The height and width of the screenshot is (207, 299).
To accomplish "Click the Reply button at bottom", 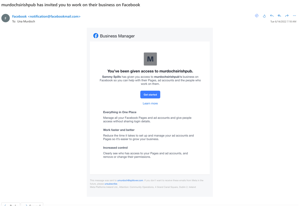I will (11, 205).
